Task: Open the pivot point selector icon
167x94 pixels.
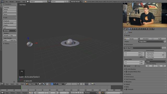Action: [44, 84]
